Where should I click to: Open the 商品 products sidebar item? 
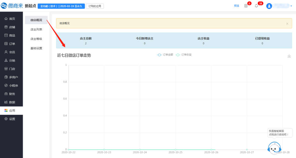11,35
